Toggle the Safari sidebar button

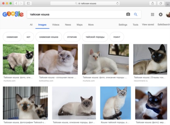click(28, 3)
